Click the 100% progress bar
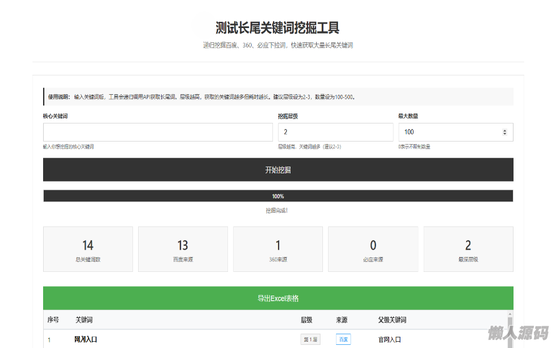 click(278, 196)
